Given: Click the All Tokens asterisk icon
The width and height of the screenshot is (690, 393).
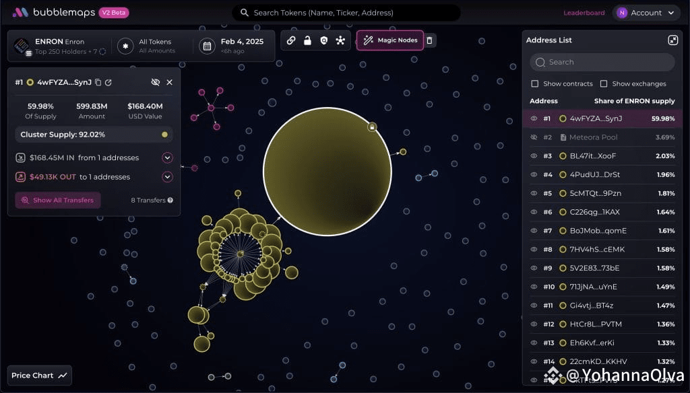Looking at the screenshot, I should 125,46.
